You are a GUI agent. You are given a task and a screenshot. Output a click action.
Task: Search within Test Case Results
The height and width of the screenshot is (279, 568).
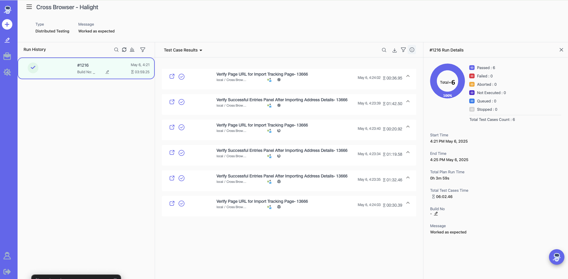[384, 50]
